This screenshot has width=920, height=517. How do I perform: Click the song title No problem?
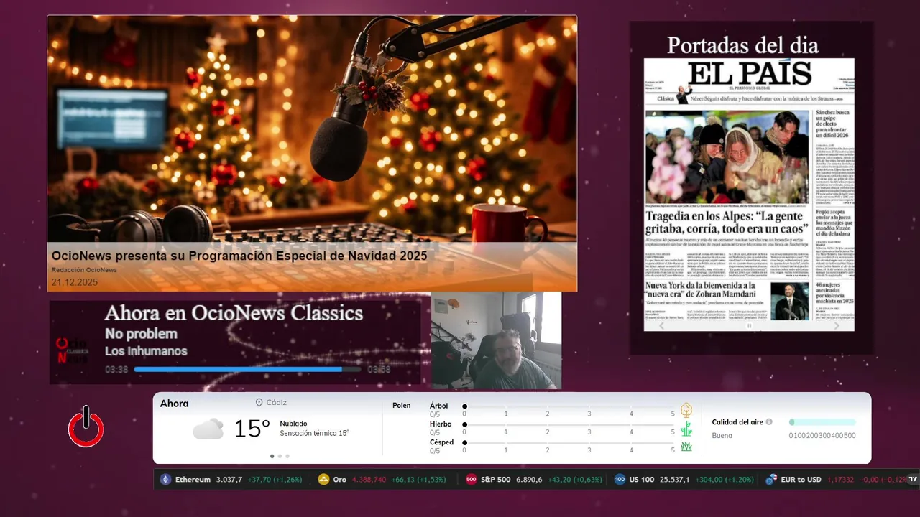pyautogui.click(x=141, y=334)
